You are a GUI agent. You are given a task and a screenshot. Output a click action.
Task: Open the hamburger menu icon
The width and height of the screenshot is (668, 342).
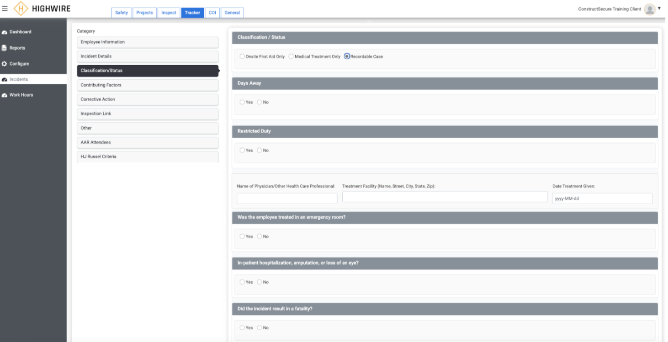(5, 9)
